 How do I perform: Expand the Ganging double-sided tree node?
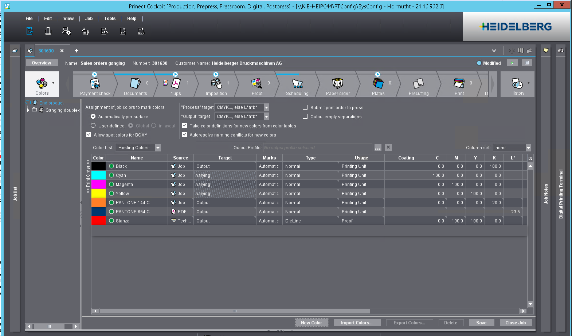[x=28, y=110]
